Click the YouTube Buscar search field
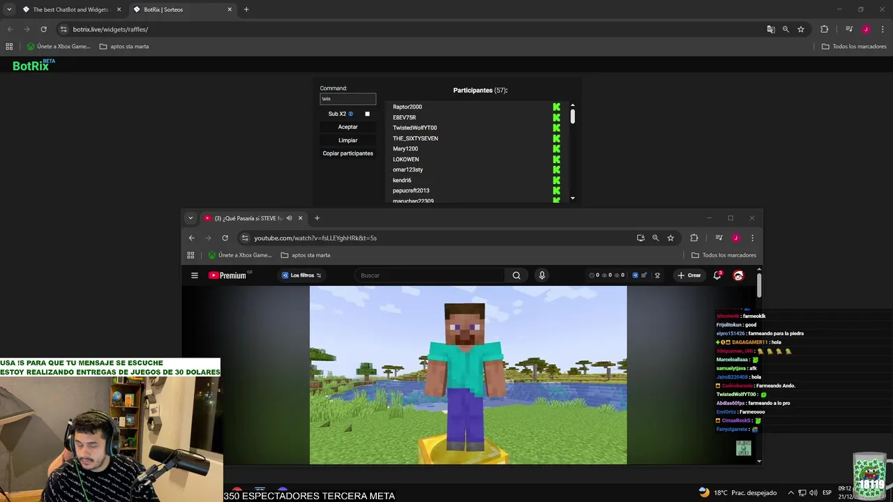The height and width of the screenshot is (502, 893). (x=429, y=275)
